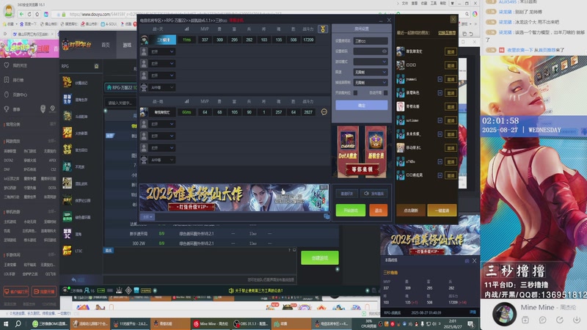Open first team second slot dropdown
This screenshot has height=330, width=587.
162,51
